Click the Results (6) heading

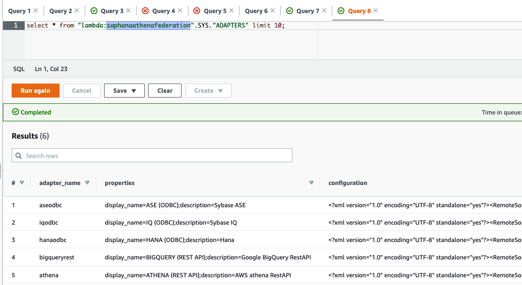31,136
